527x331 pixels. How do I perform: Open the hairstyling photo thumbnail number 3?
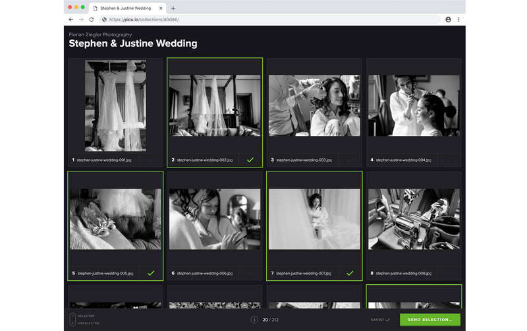[314, 105]
